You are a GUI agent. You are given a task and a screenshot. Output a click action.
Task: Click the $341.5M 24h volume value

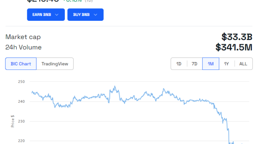234,47
